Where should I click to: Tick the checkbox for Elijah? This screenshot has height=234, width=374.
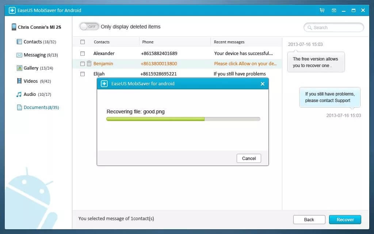83,74
